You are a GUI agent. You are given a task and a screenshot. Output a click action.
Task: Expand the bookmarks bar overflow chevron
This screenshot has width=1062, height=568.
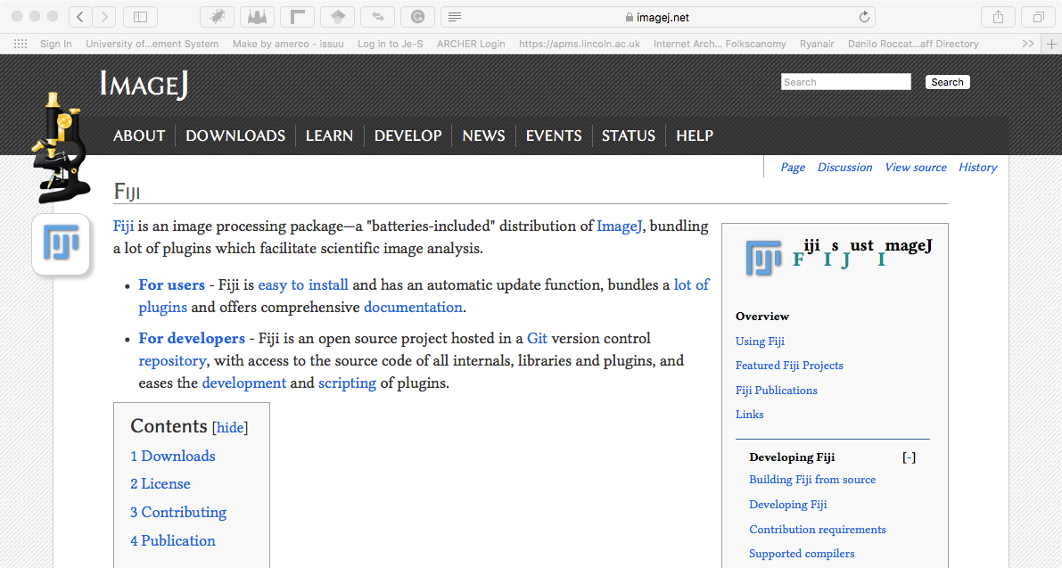coord(1028,44)
